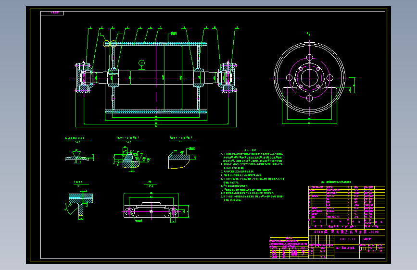Select the right yellow detail circle near the hub

(x=114, y=44)
